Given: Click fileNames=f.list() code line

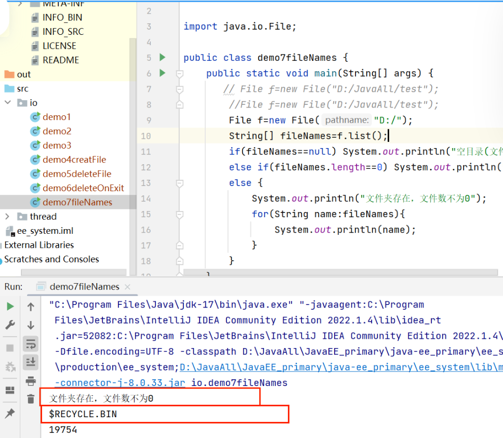Looking at the screenshot, I should tap(308, 136).
